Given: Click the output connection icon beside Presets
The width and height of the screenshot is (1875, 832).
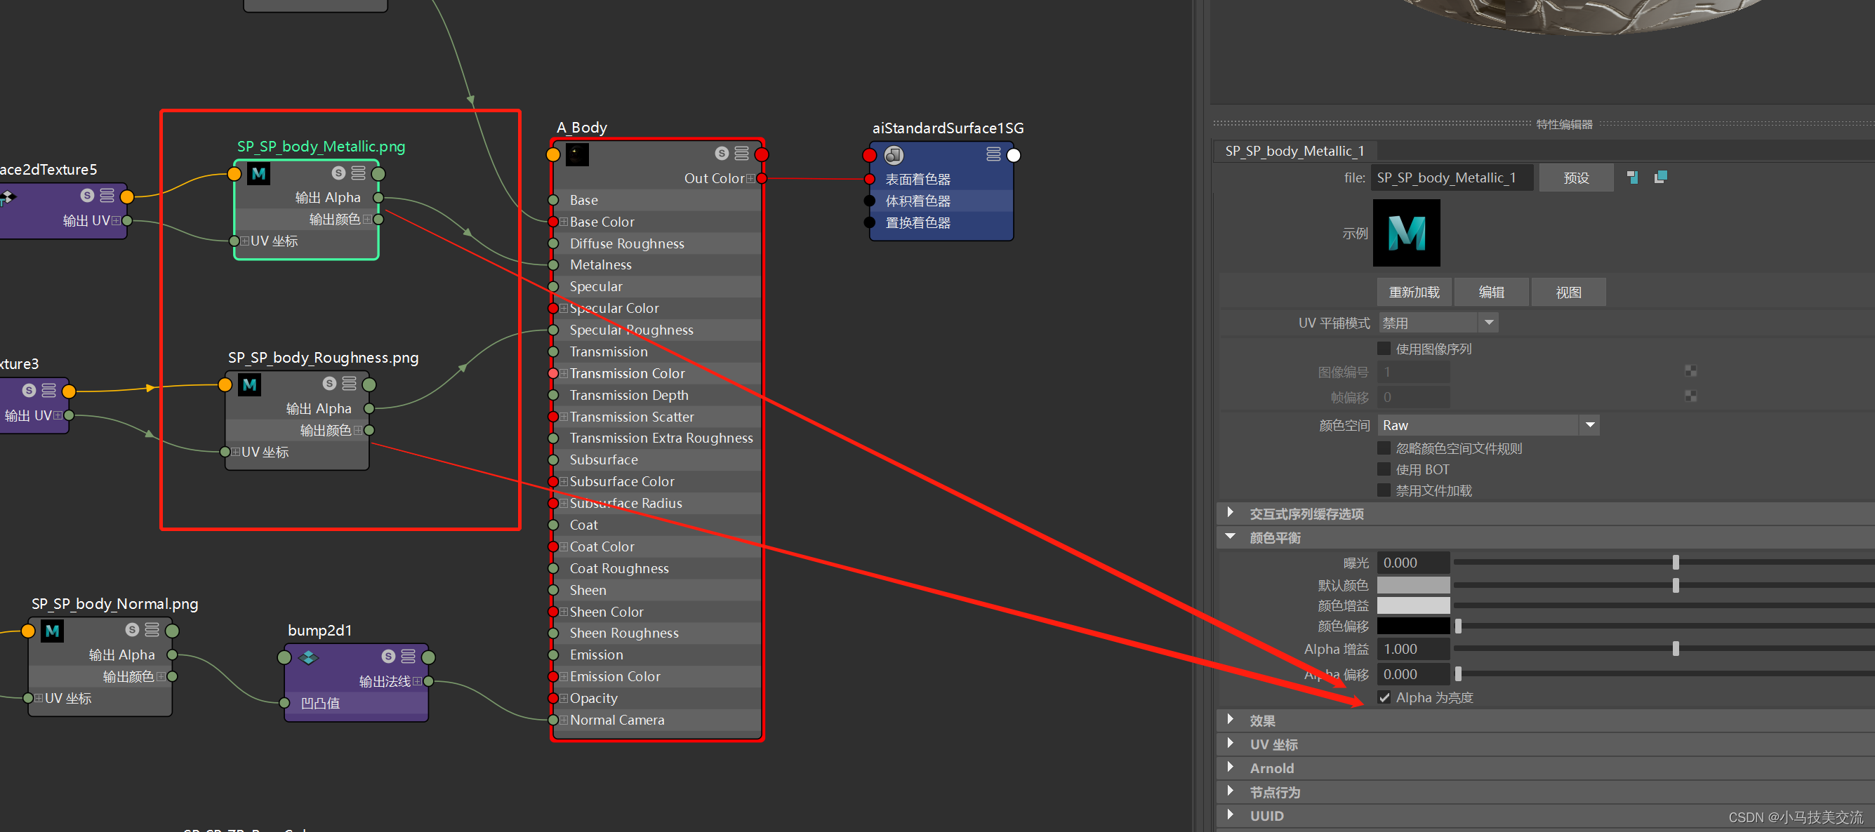Looking at the screenshot, I should pos(1660,177).
